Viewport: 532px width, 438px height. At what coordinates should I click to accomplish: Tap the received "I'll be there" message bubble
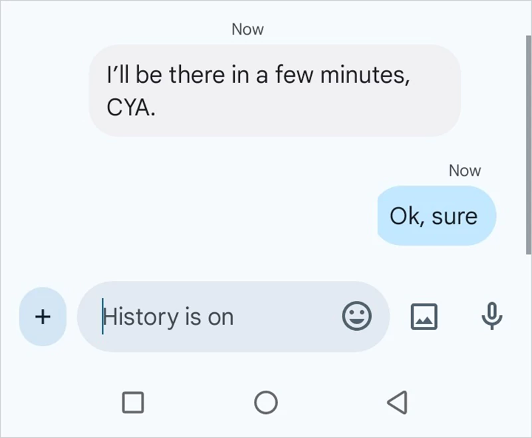coord(274,91)
